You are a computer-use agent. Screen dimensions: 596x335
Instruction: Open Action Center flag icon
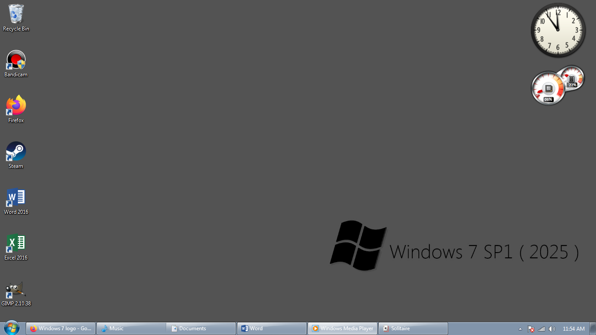[x=531, y=329]
